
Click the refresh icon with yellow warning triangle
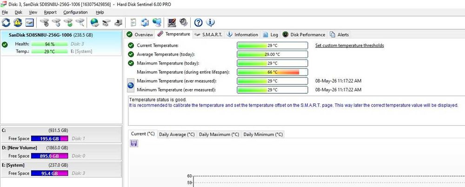tap(18, 22)
